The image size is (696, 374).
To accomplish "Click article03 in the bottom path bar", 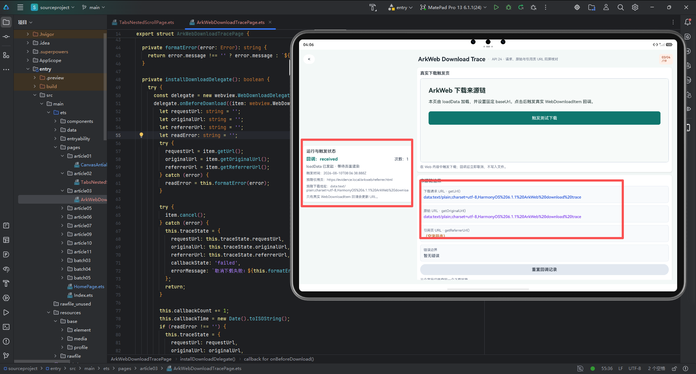I will (149, 369).
